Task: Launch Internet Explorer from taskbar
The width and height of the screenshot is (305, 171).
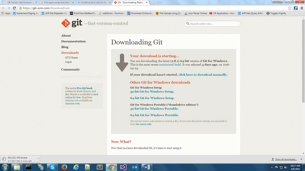Action: (76, 167)
